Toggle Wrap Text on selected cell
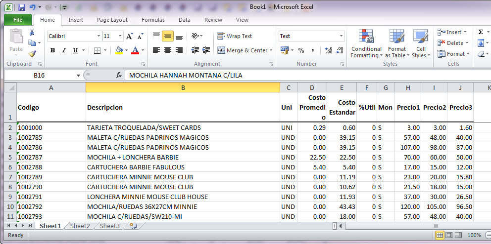 point(235,36)
